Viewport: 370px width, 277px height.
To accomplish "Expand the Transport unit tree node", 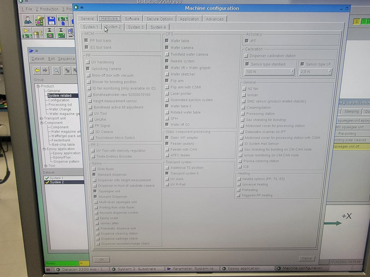I will [x=41, y=118].
